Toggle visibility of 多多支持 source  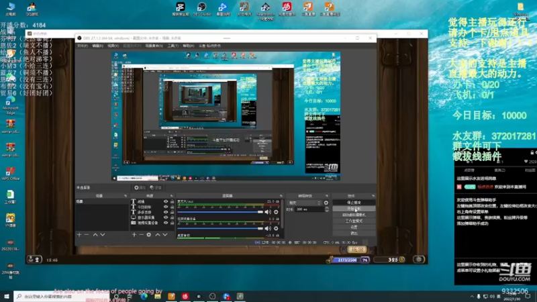[x=166, y=212]
